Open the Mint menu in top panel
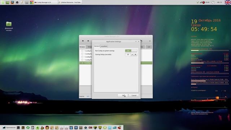231x130 pixels. pos(3,3)
